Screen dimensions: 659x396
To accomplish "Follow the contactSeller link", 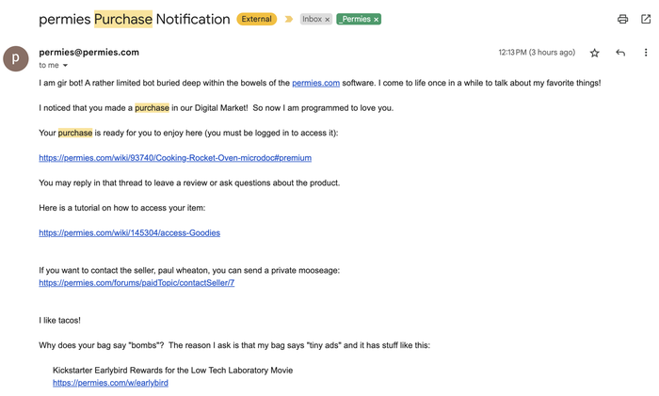I will pos(137,282).
